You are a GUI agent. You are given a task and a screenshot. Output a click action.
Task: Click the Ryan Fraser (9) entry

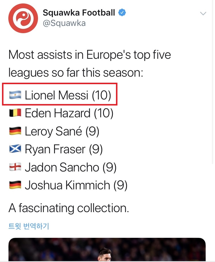[64, 149]
